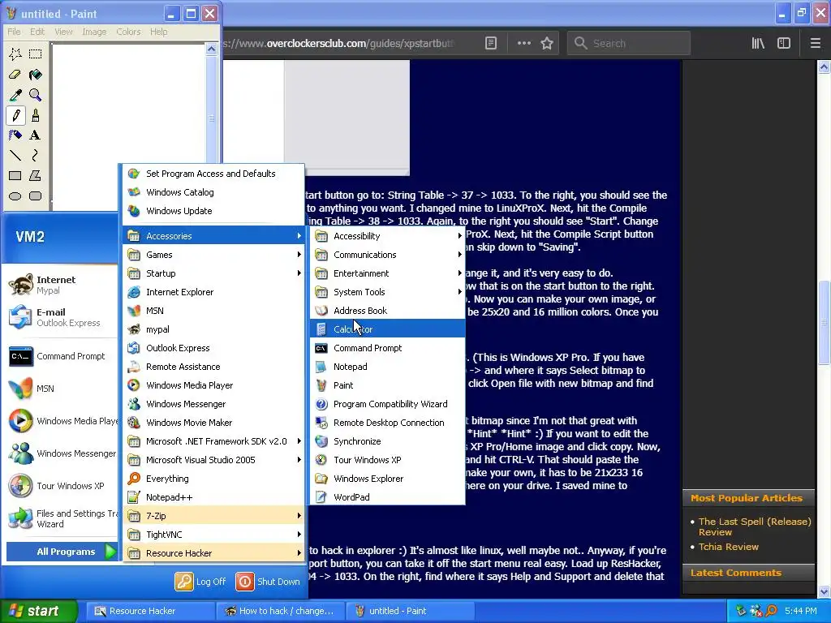Click the taskbar clock showing 5:44 PM

[x=801, y=611]
